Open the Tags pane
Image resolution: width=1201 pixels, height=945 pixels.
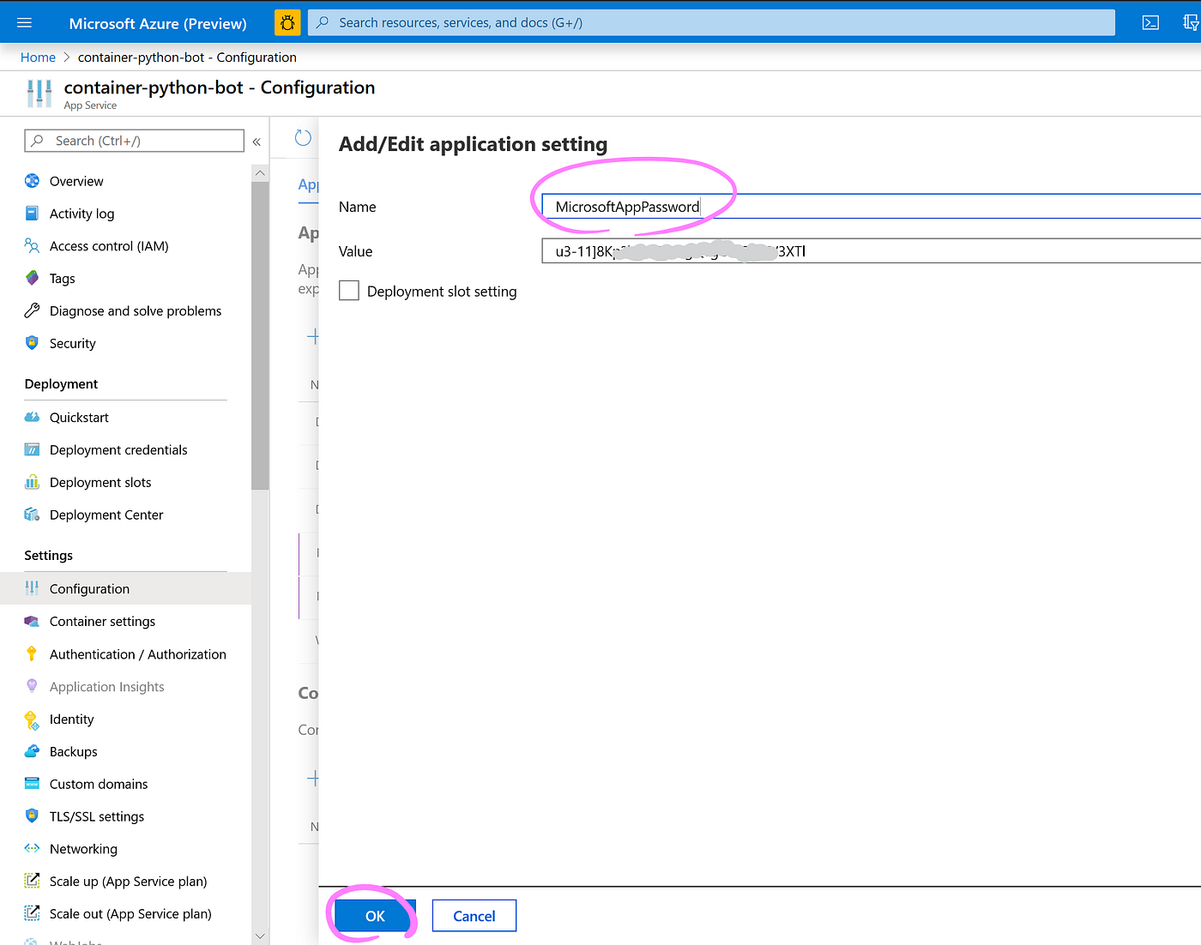61,278
